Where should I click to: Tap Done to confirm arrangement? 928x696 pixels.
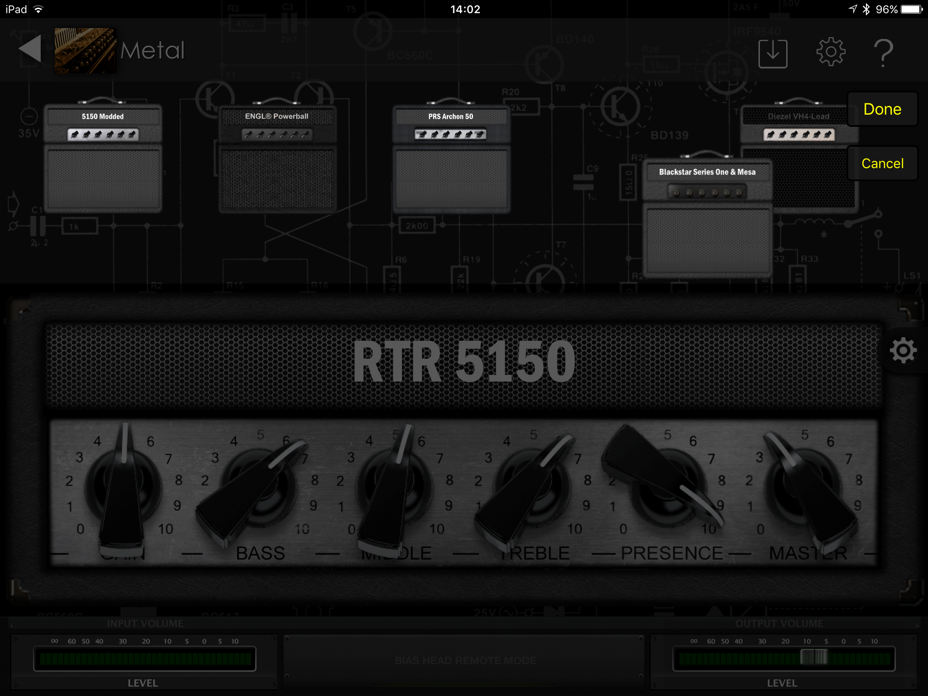pos(882,109)
